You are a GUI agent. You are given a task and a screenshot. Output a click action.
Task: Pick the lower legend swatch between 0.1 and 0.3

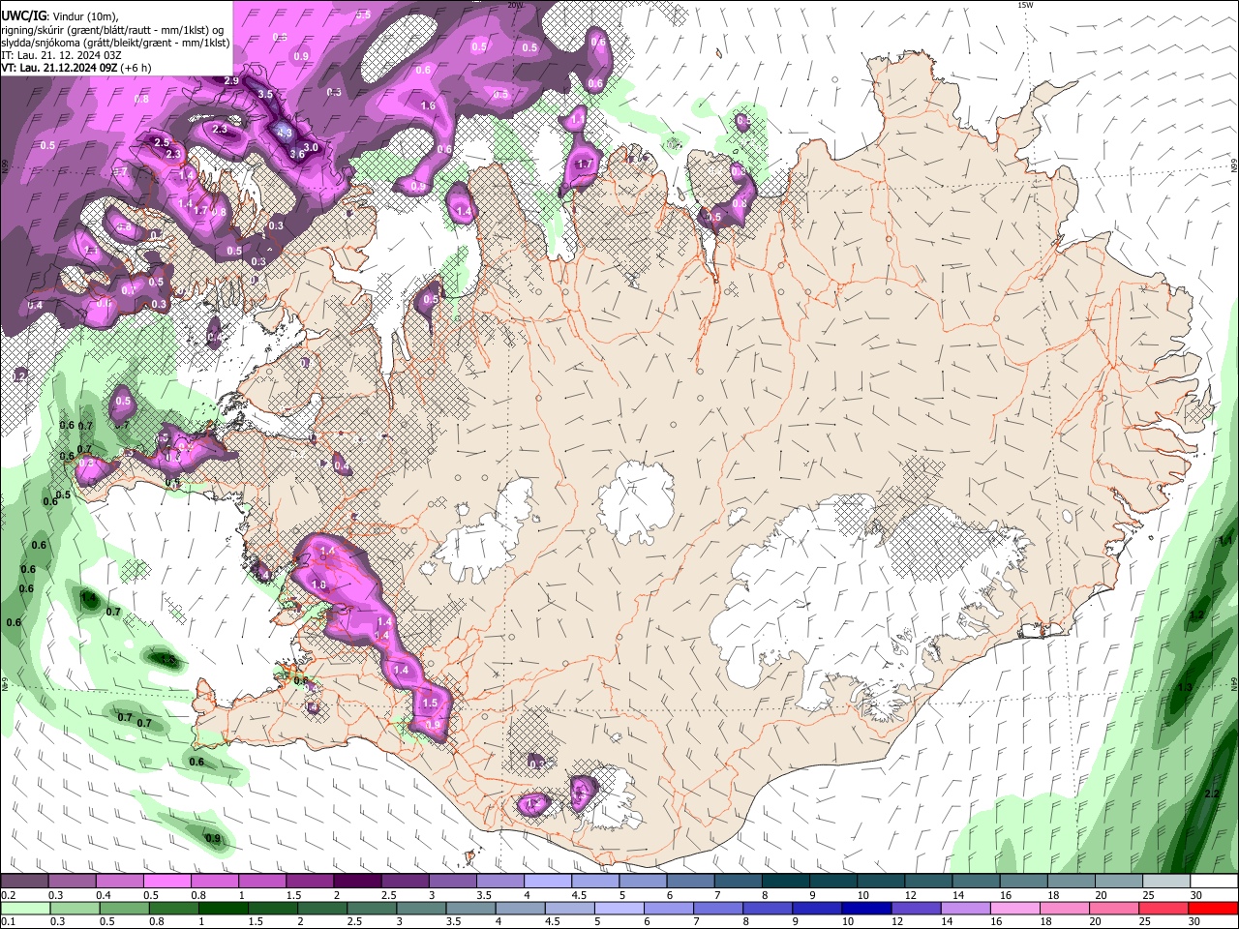click(x=25, y=909)
